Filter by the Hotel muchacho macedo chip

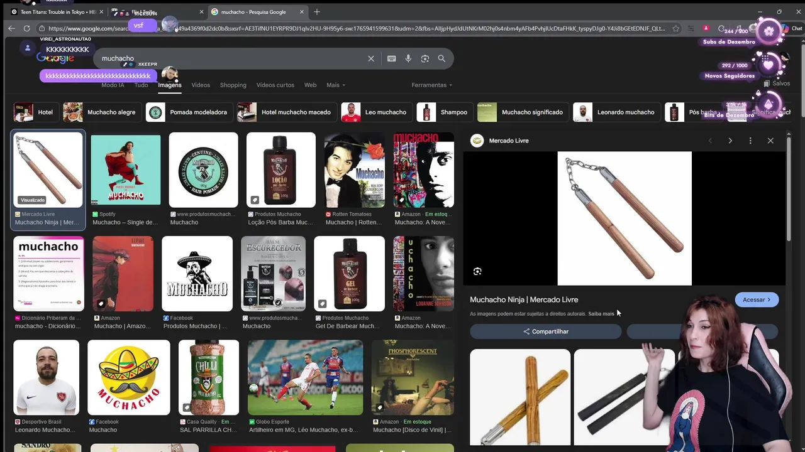click(x=287, y=112)
